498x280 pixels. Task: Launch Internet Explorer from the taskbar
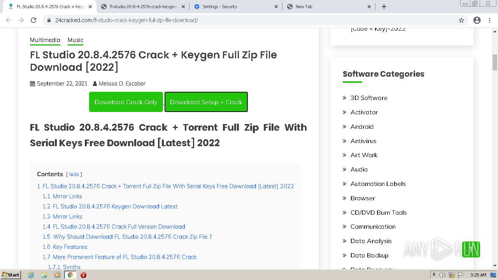tap(31, 275)
